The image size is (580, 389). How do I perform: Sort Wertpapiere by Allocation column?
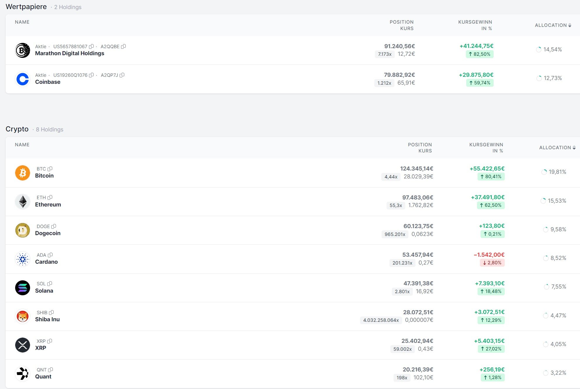pos(553,25)
